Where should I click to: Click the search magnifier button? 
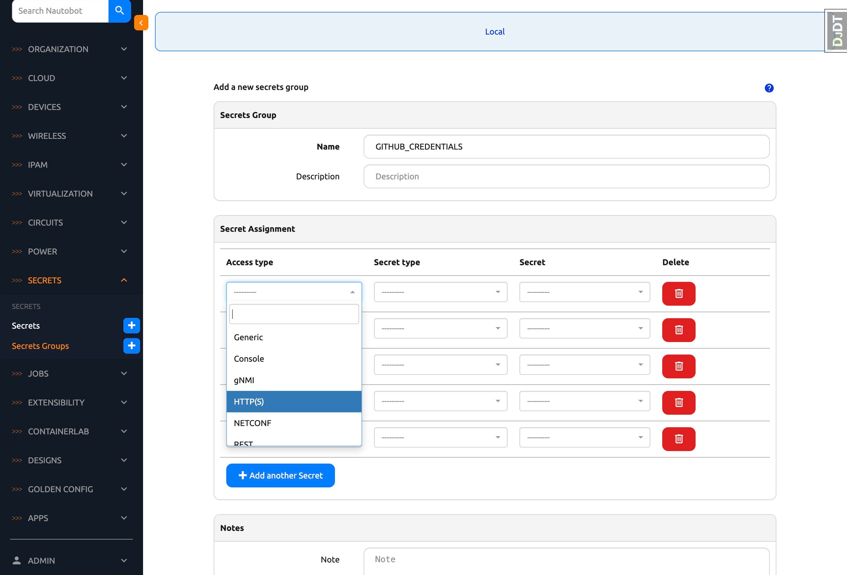click(x=120, y=10)
